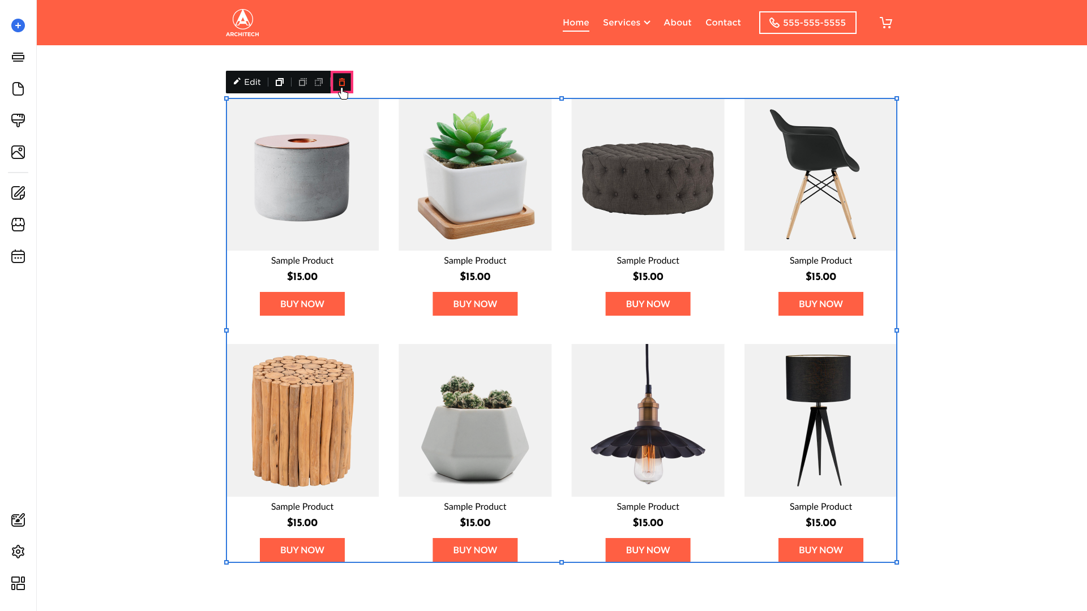Open the theme paint roller icon
This screenshot has width=1087, height=611.
(x=18, y=121)
